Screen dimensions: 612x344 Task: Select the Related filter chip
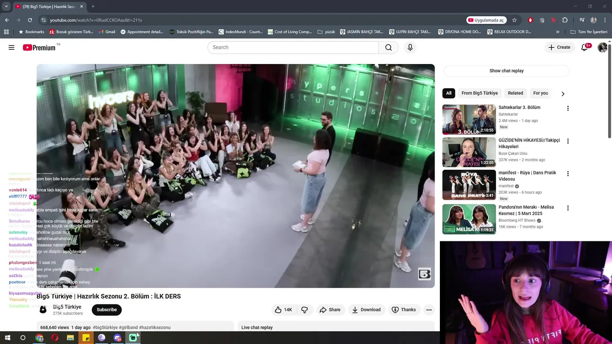[x=515, y=93]
